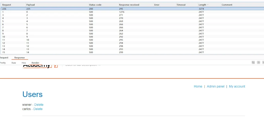The height and width of the screenshot is (120, 264).
Task: Switch to the Raw view tab
Action: pyautogui.click(x=14, y=63)
